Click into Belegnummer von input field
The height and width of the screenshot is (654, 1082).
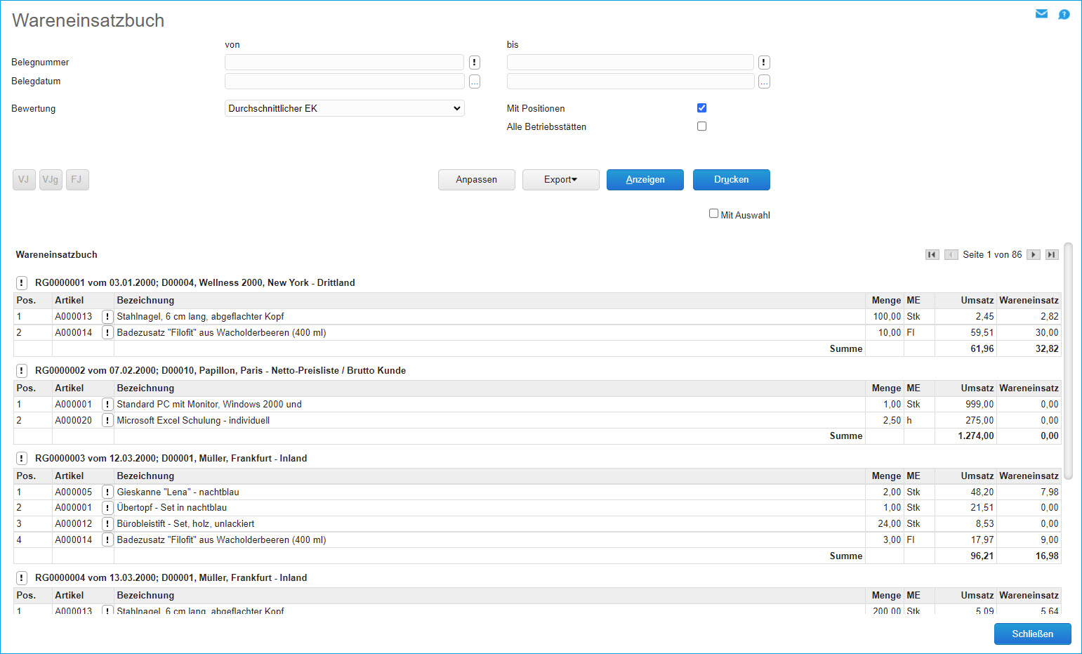(344, 63)
